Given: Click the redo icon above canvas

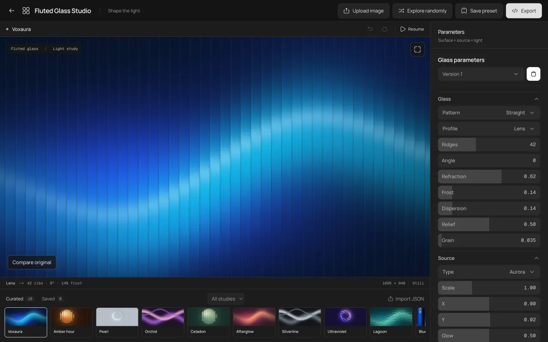Looking at the screenshot, I should point(384,29).
